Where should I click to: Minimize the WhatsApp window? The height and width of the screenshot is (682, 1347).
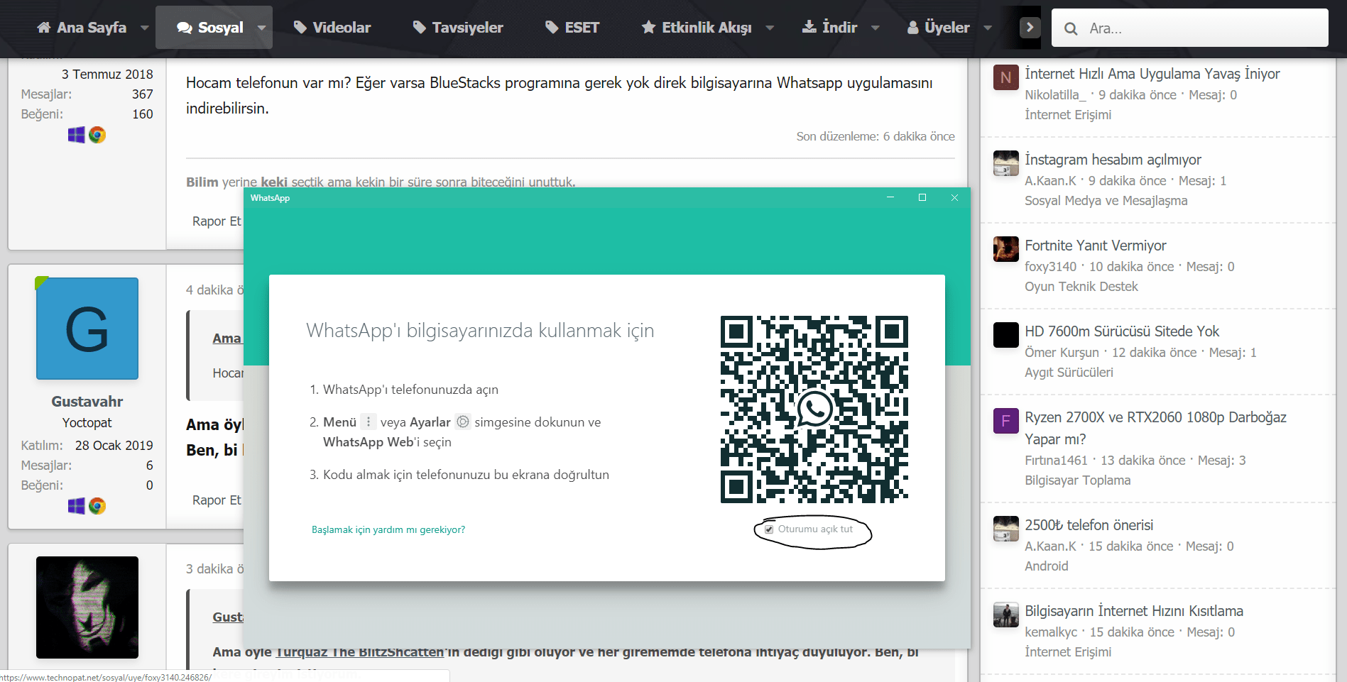click(x=890, y=197)
